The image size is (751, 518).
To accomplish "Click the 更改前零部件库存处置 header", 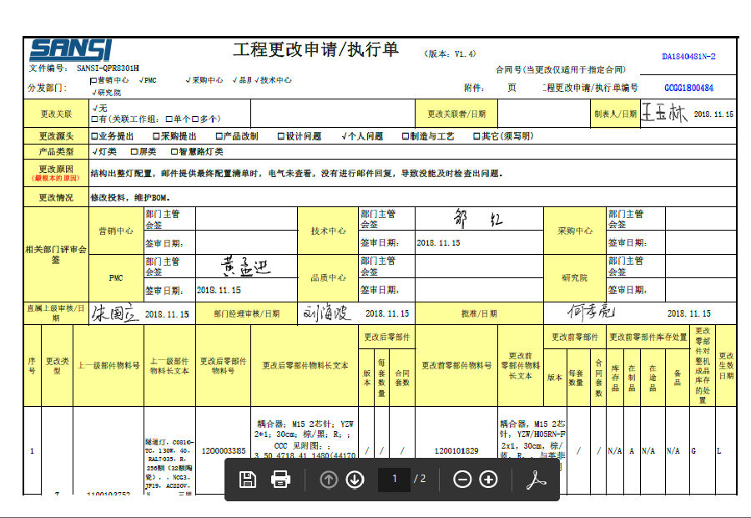I will [x=648, y=338].
